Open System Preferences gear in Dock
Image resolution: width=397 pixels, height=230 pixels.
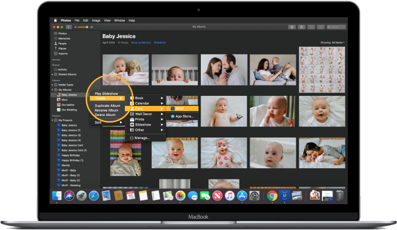[x=254, y=196]
